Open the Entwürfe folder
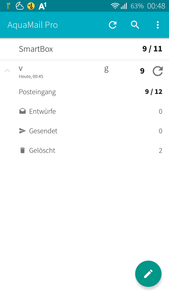Image resolution: width=169 pixels, height=300 pixels. [84, 111]
